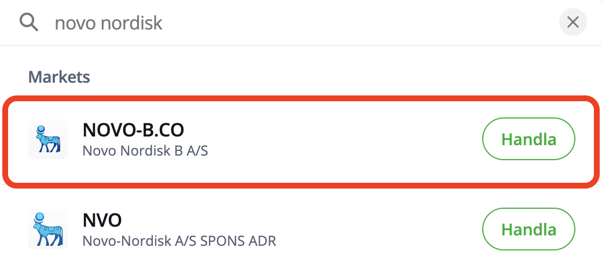
Task: Open the NOVO-B.CO ticker symbol
Action: click(134, 130)
